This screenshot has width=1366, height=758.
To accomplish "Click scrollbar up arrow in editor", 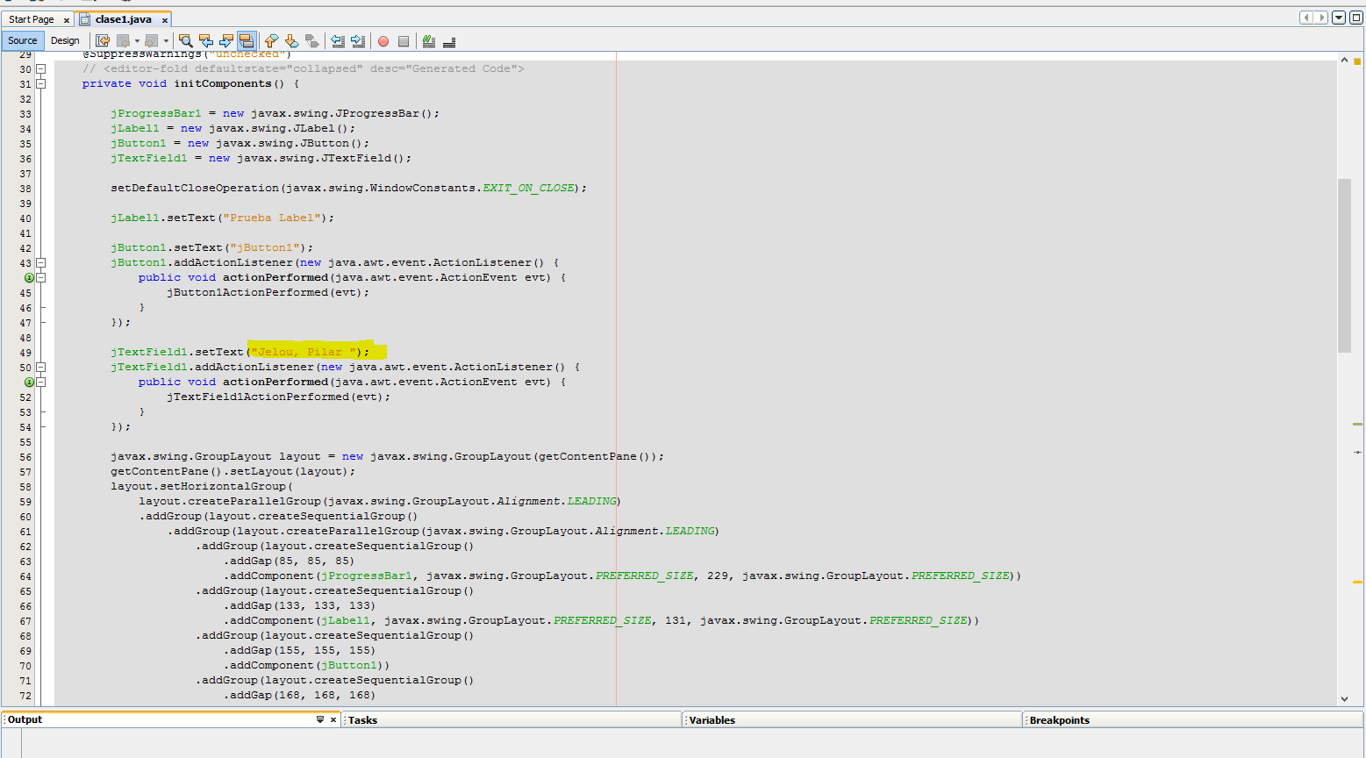I will pos(1344,60).
